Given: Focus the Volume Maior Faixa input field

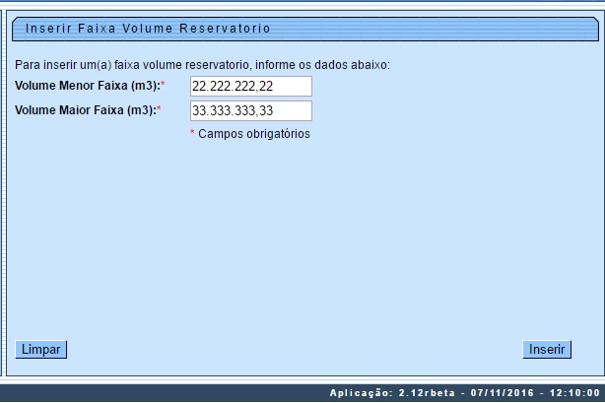Looking at the screenshot, I should (250, 110).
